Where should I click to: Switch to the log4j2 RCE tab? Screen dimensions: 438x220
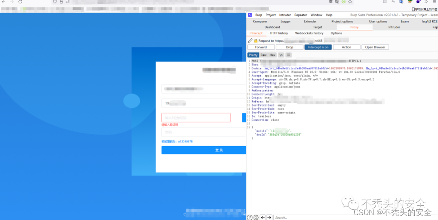pyautogui.click(x=429, y=21)
